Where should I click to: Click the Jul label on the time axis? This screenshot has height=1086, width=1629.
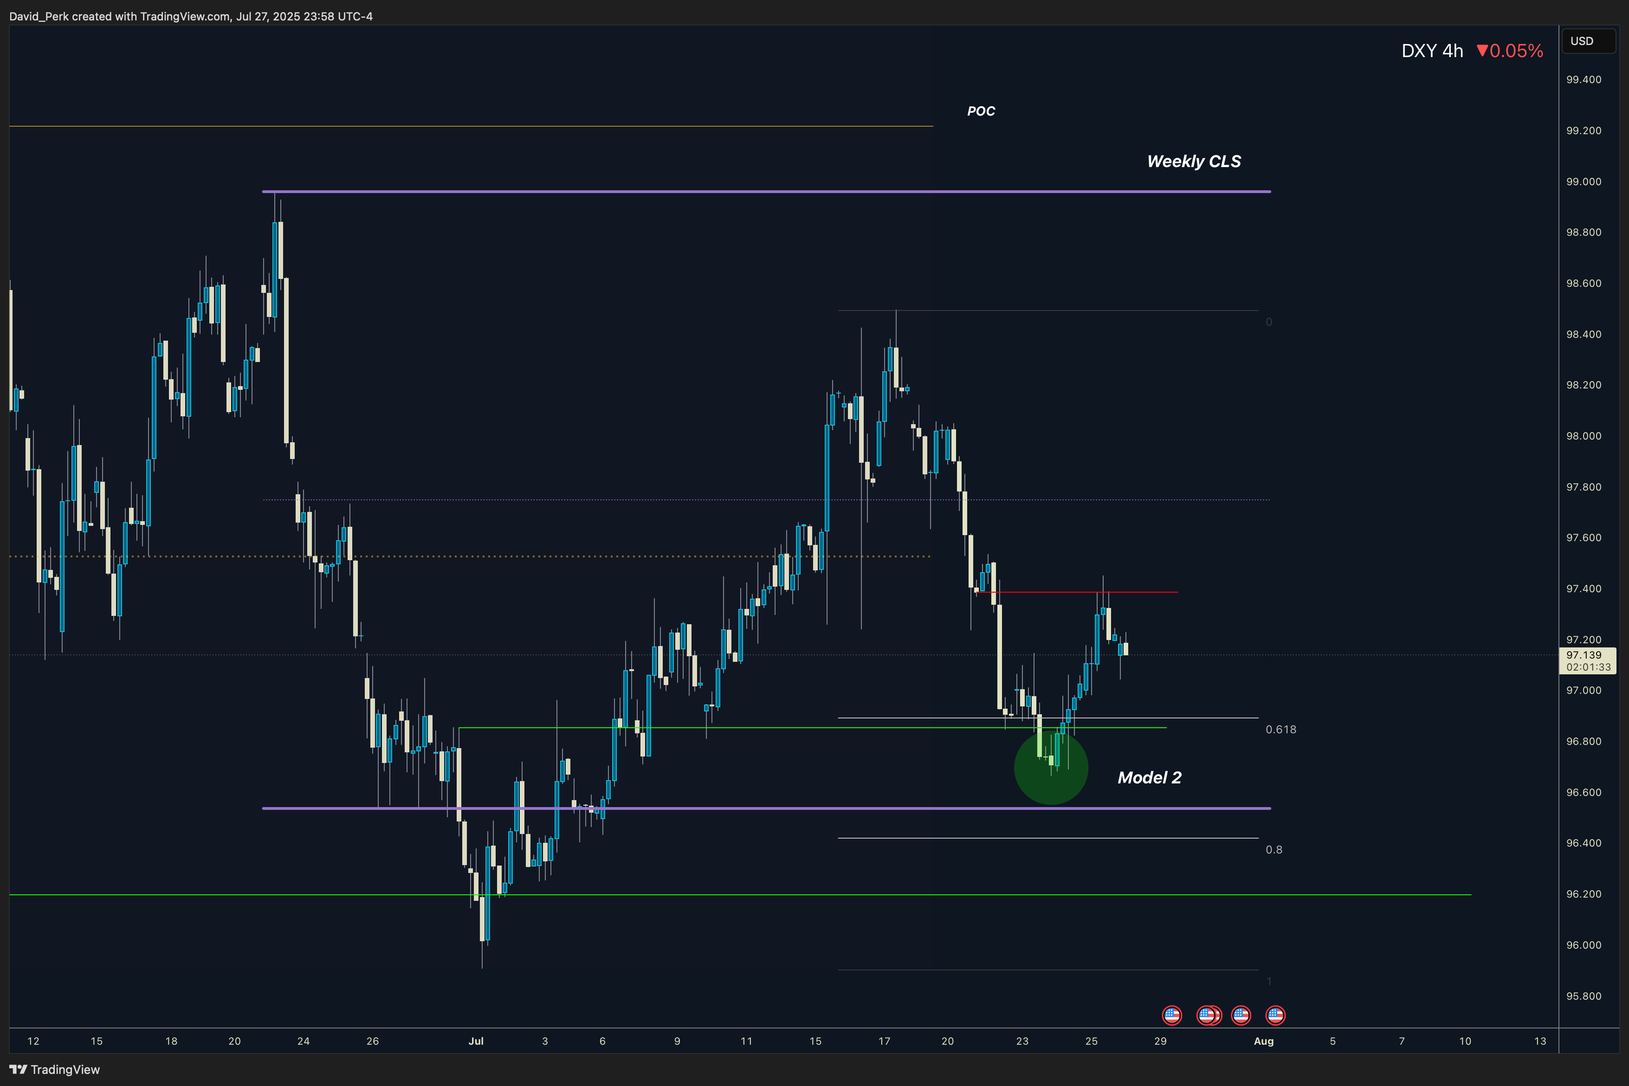click(476, 1041)
